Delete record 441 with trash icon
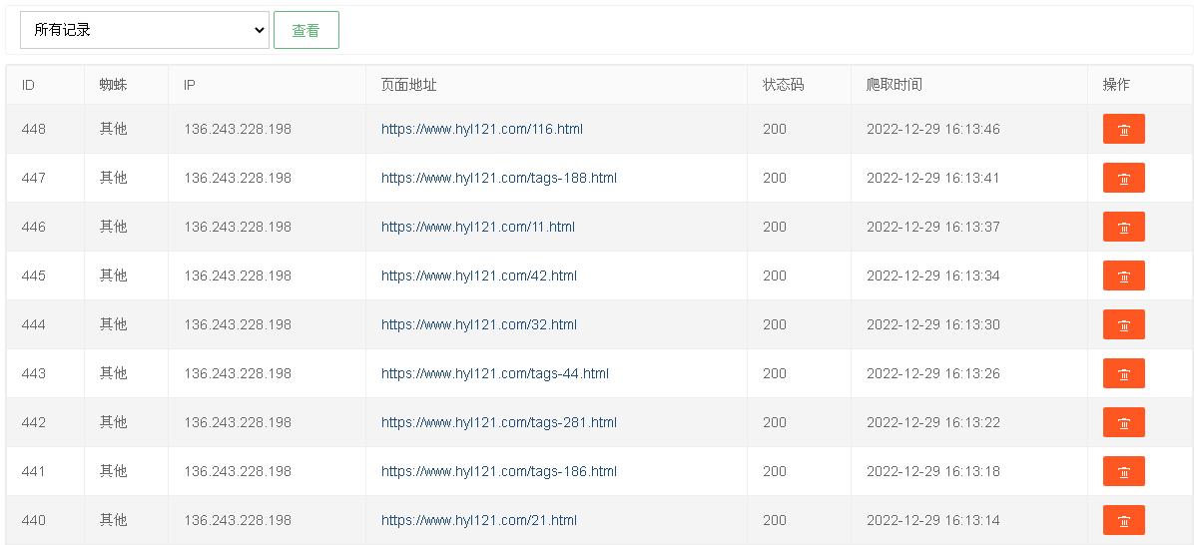 [x=1123, y=471]
